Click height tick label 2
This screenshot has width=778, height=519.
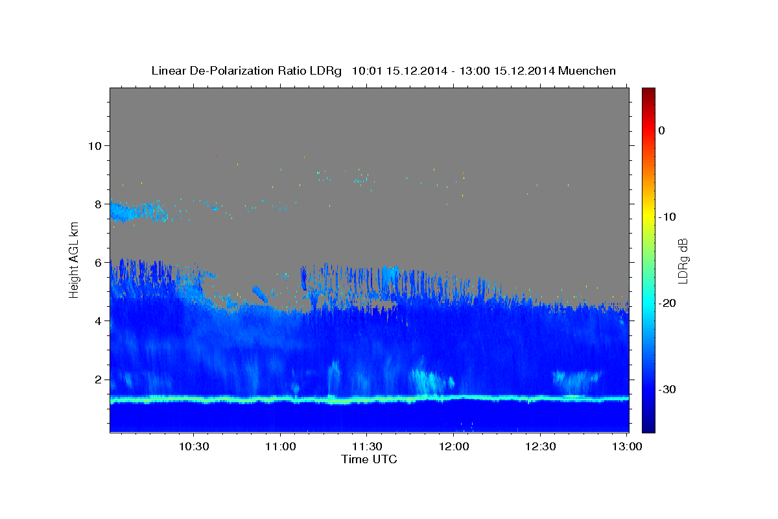point(99,379)
